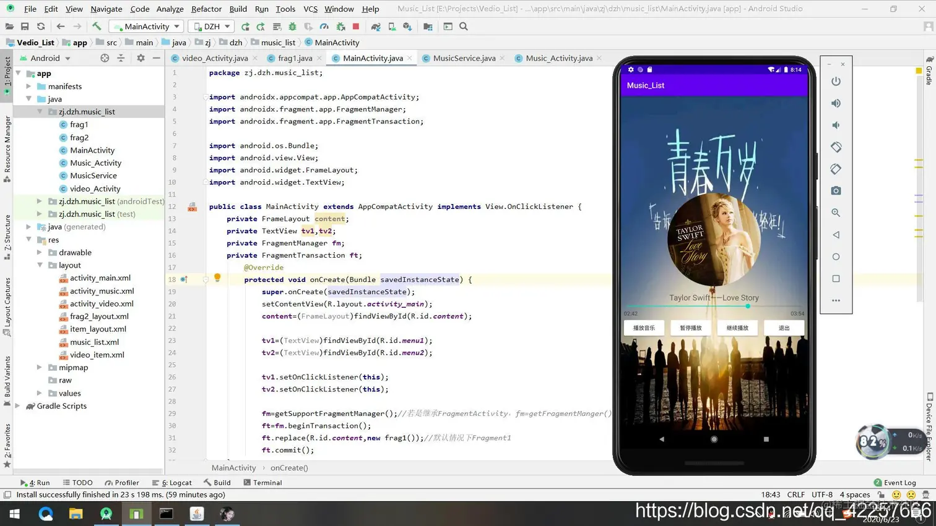This screenshot has width=936, height=526.
Task: Tap the 继续播放 resume button
Action: [737, 328]
